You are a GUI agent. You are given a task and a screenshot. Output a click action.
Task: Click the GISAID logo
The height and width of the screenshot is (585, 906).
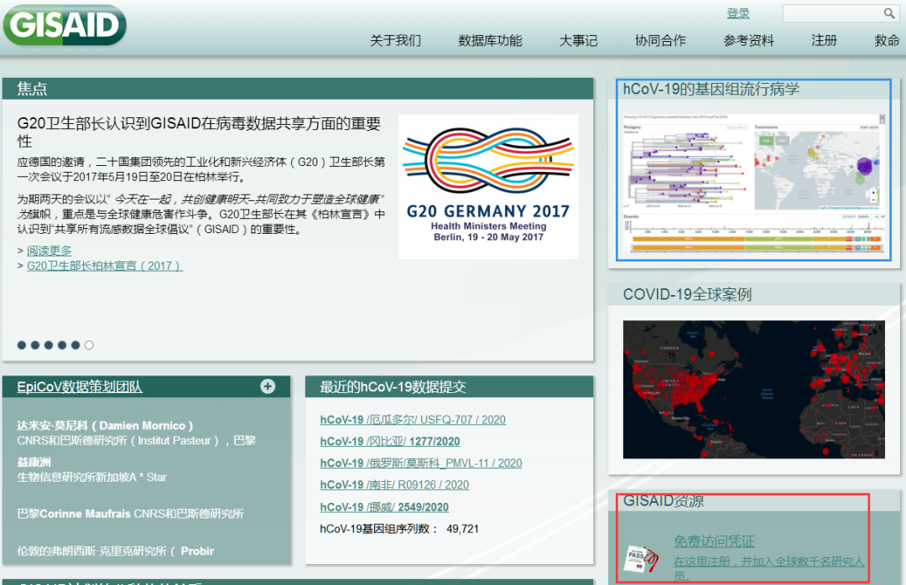[65, 25]
